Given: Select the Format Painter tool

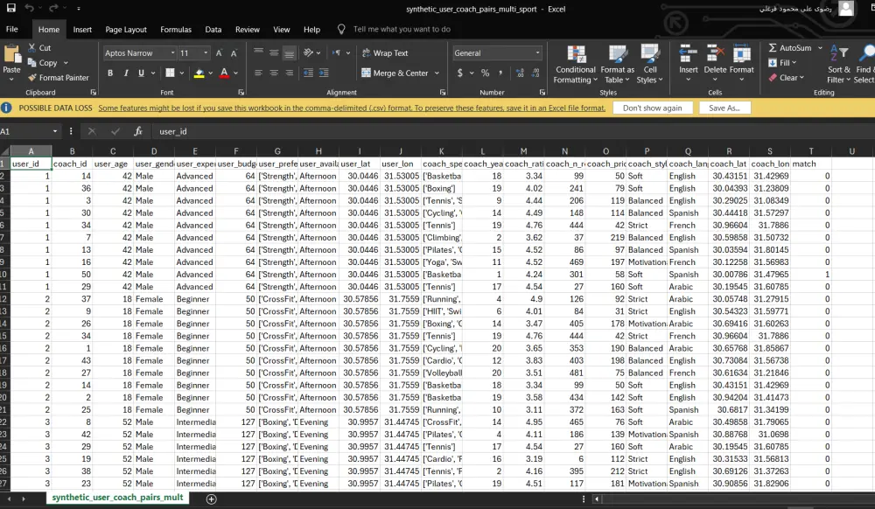Looking at the screenshot, I should 58,78.
